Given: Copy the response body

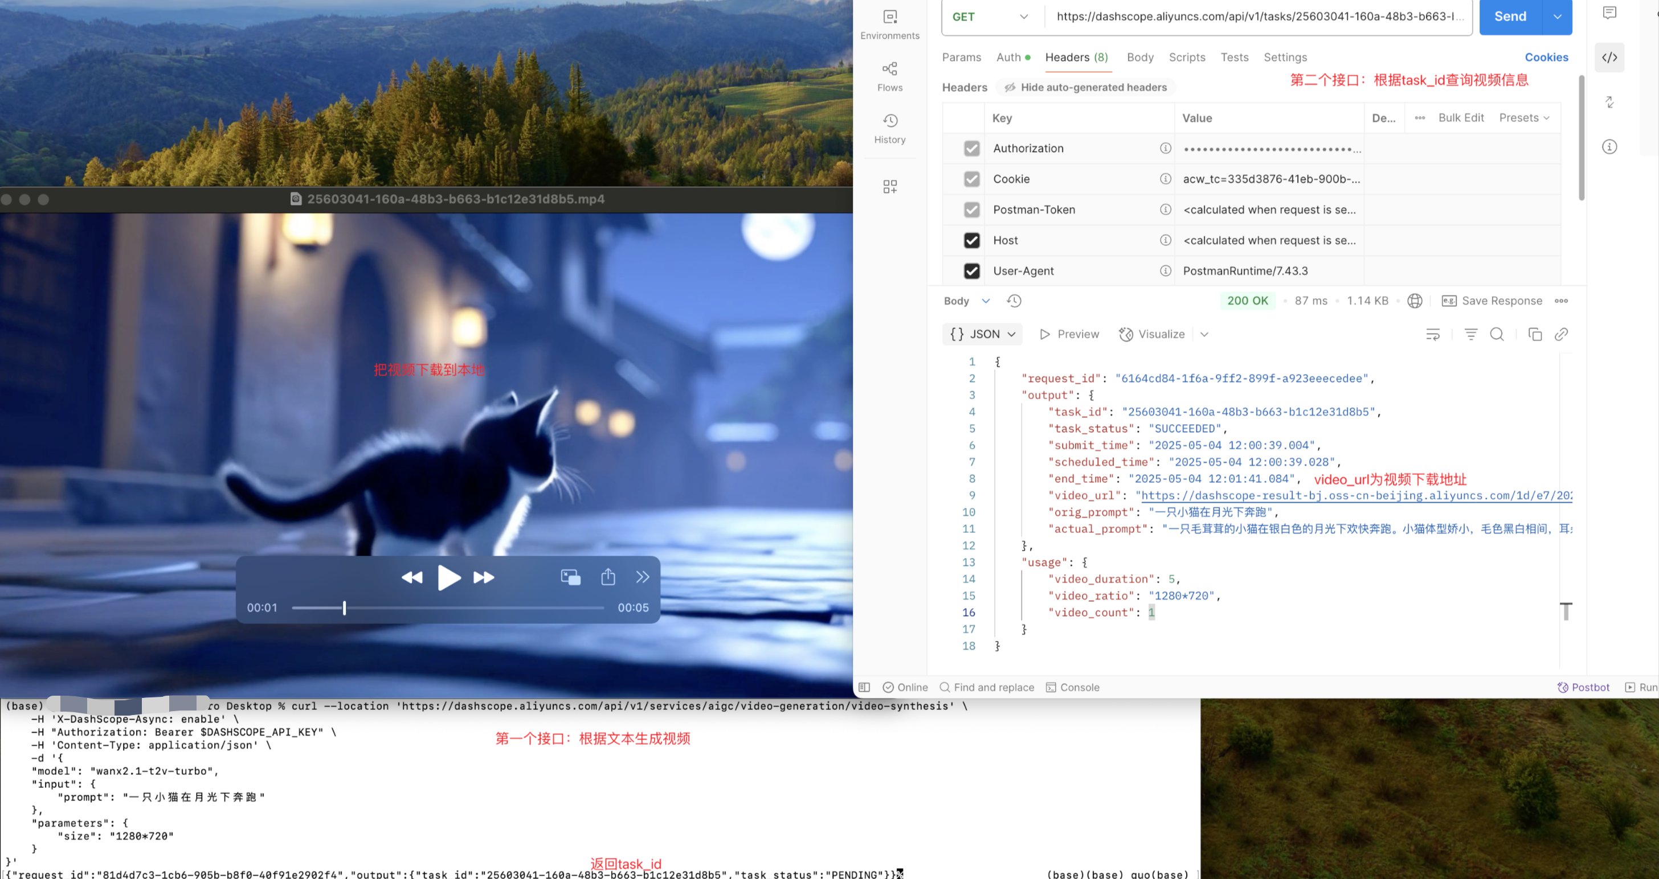Looking at the screenshot, I should pos(1535,334).
